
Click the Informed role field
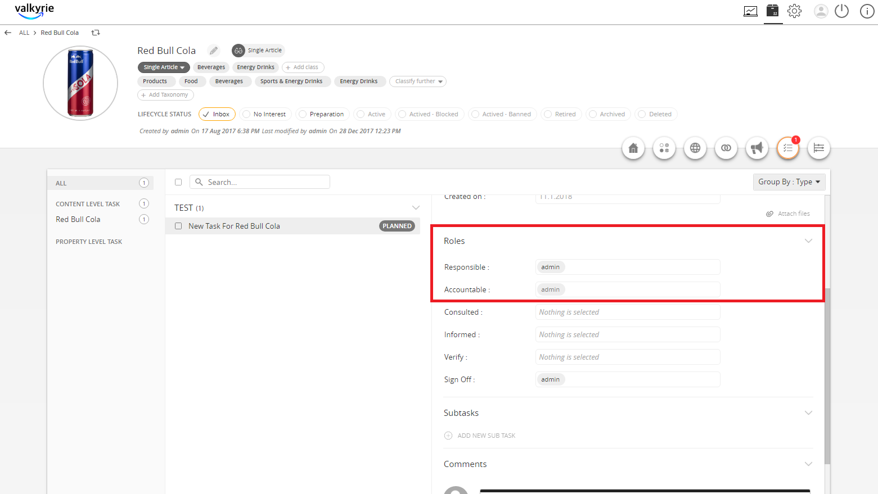(628, 334)
